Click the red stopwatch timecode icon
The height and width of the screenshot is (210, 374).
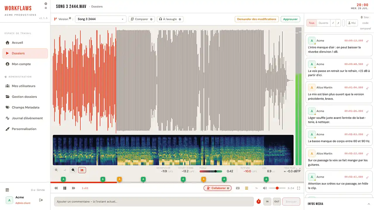pos(259,202)
